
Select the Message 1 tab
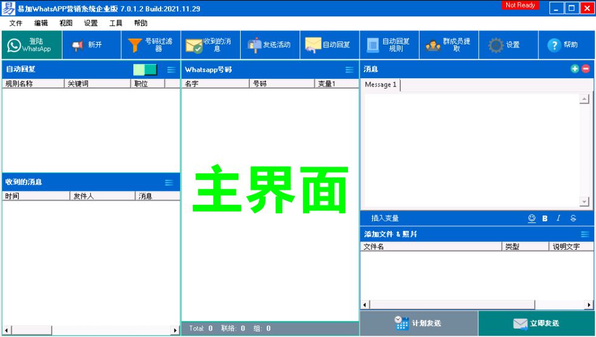click(x=381, y=84)
